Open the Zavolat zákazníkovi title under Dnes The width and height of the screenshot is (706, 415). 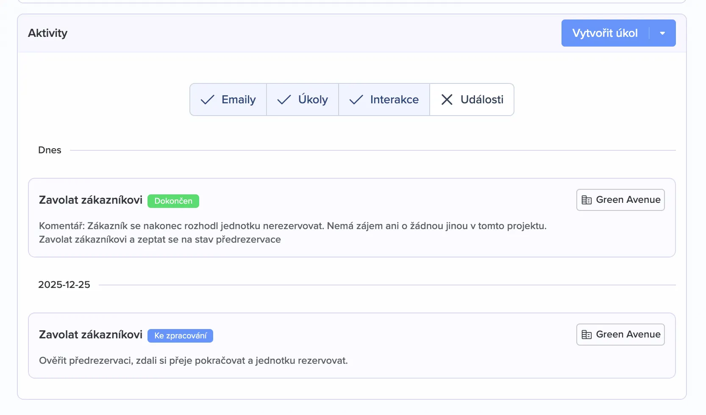coord(91,200)
